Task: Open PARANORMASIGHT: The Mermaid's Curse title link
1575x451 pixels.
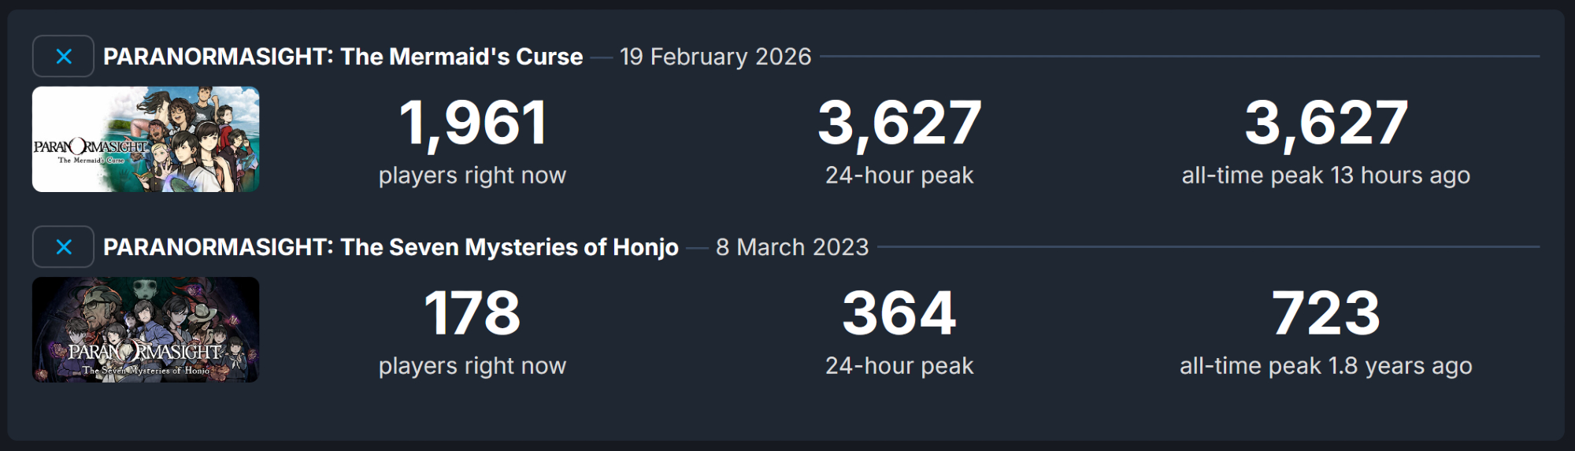Action: [x=343, y=57]
